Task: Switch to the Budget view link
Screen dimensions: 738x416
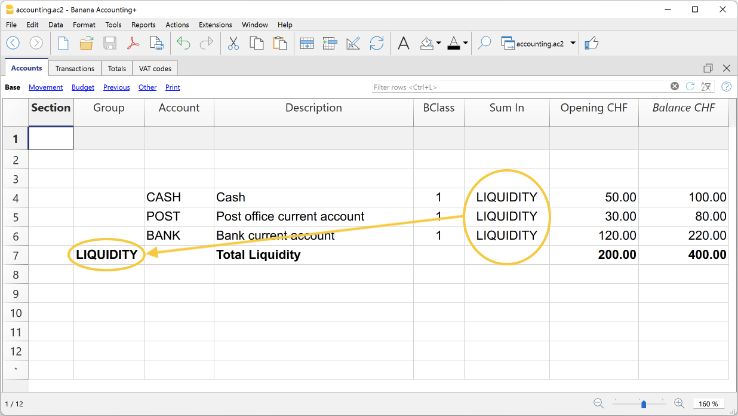Action: pyautogui.click(x=83, y=87)
